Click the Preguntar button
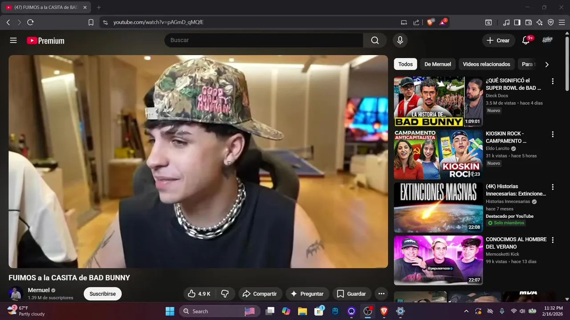The image size is (570, 320). coord(307,294)
